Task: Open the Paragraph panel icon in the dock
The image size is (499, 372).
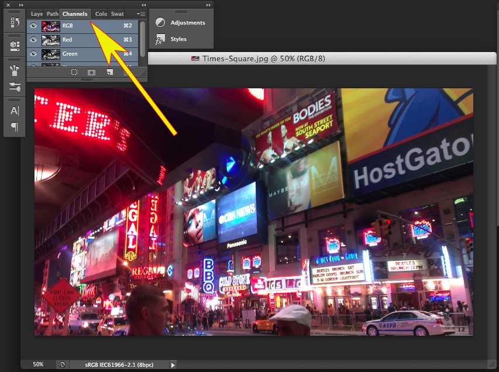Action: point(14,127)
